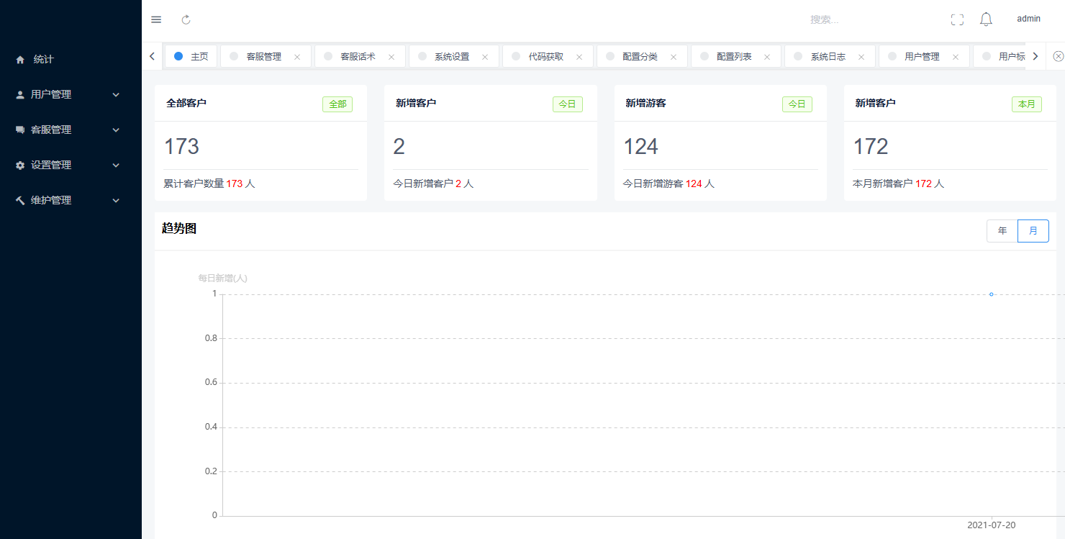
Task: Click the refresh page icon
Action: coord(186,19)
